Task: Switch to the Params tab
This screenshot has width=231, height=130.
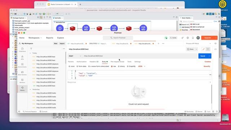Action: 71,62
